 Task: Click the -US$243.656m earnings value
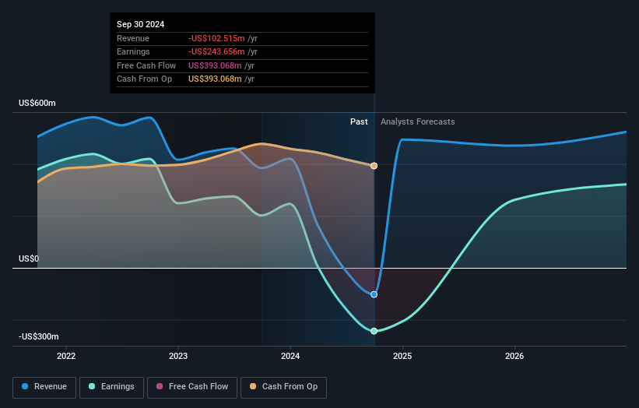coord(216,51)
